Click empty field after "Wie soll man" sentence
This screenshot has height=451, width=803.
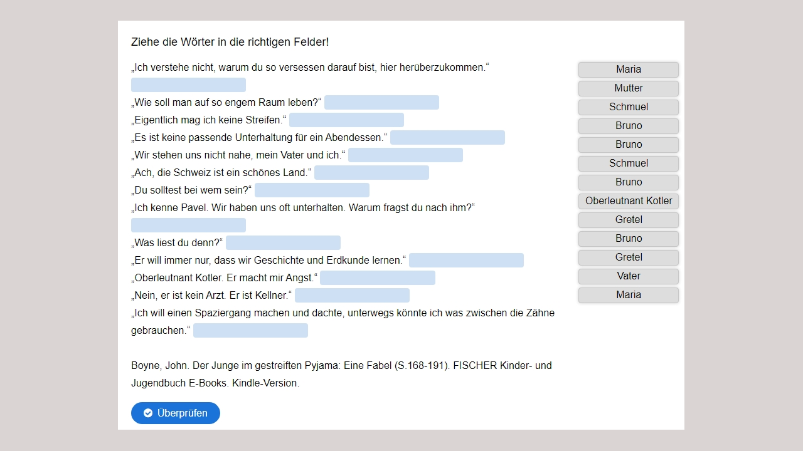point(381,103)
